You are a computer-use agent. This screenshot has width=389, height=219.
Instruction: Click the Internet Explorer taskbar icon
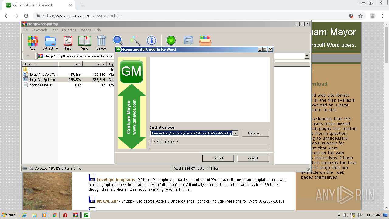(24, 215)
